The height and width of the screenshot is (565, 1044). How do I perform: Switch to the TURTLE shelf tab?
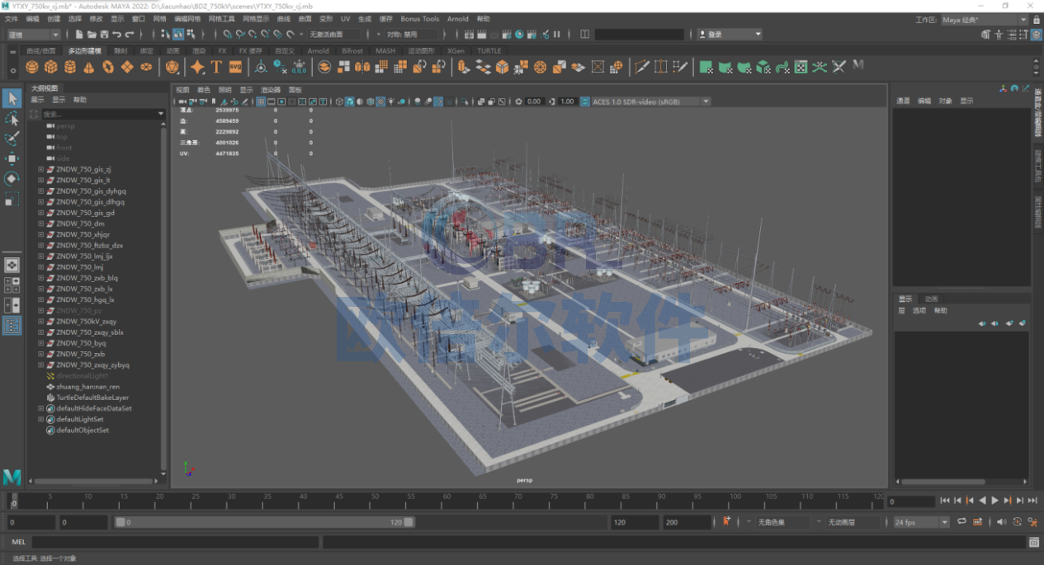click(489, 50)
